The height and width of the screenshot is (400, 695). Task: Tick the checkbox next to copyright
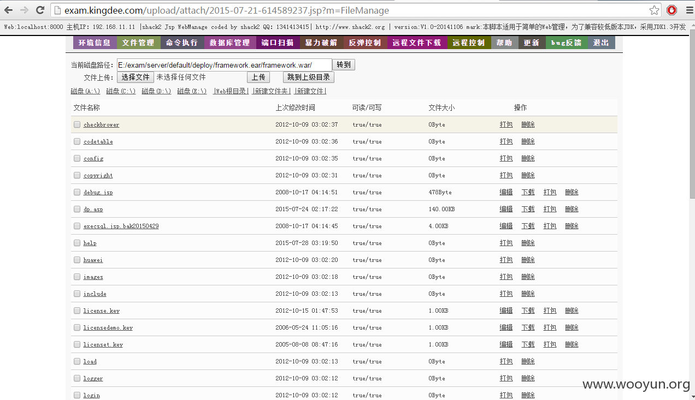click(77, 175)
